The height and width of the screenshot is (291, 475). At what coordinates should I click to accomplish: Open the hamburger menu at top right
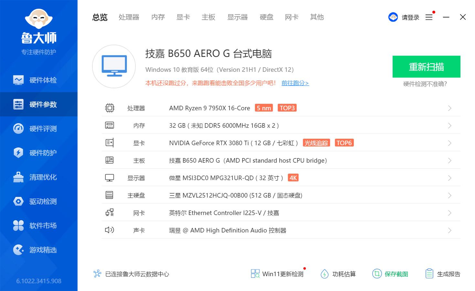(x=429, y=17)
